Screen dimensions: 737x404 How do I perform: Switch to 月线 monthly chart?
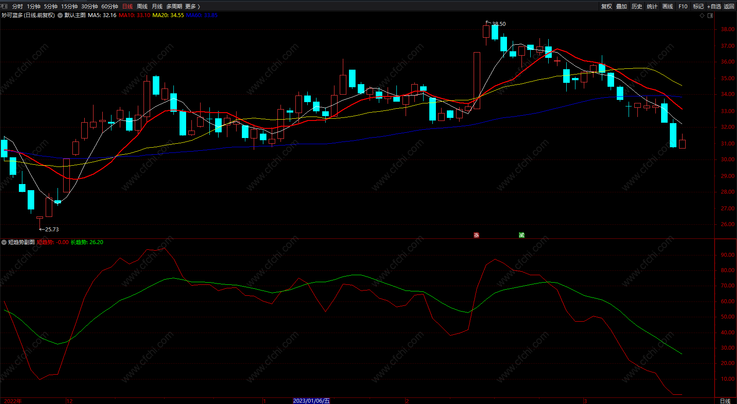coord(157,6)
